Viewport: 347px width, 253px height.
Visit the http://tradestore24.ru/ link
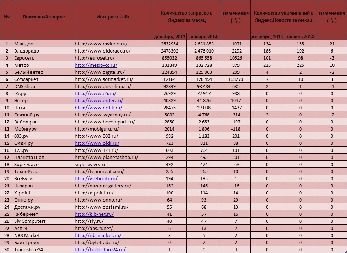tap(100, 249)
